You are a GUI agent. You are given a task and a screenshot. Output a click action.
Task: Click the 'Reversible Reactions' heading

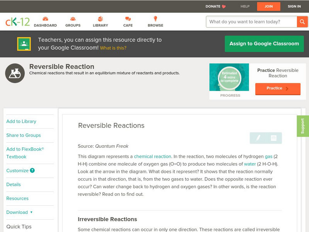pyautogui.click(x=111, y=125)
